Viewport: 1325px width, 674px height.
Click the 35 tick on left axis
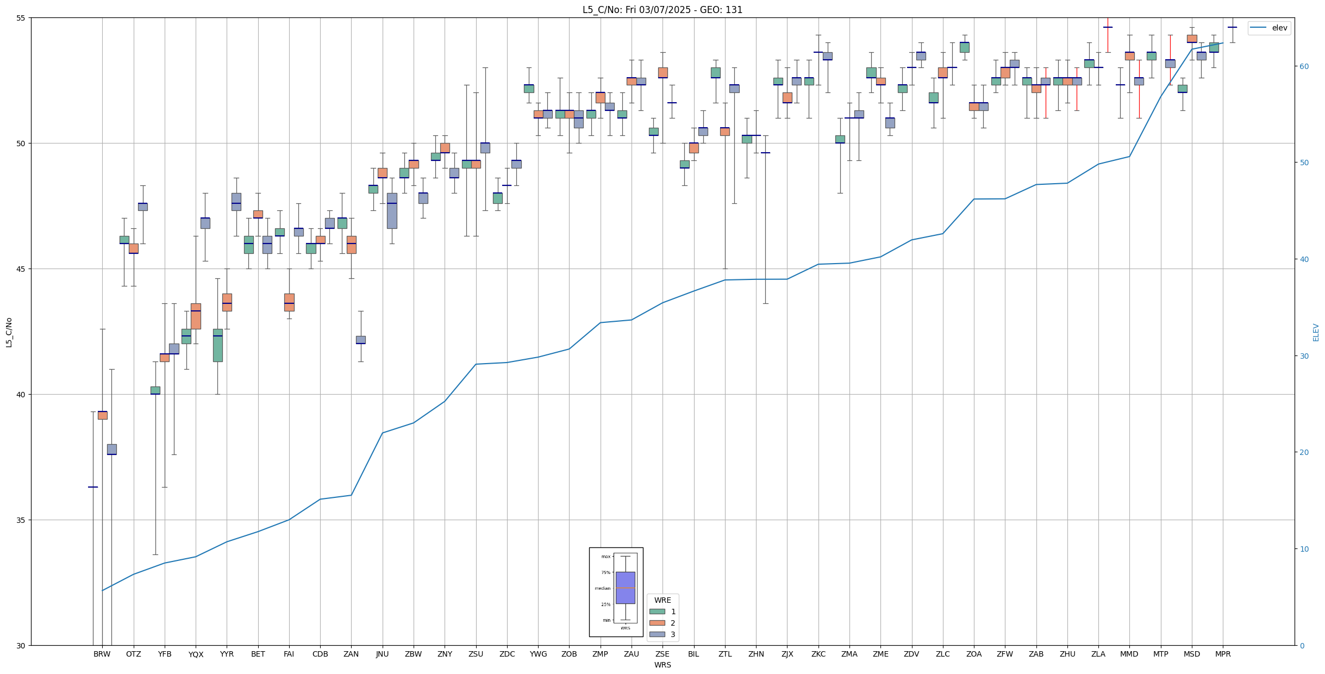[x=21, y=520]
